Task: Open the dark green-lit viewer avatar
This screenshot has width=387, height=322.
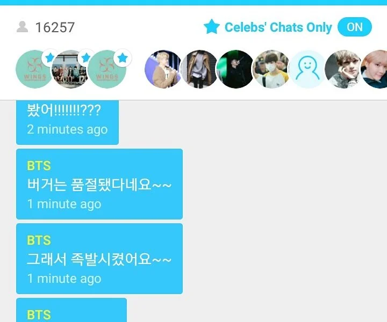Action: coord(236,69)
